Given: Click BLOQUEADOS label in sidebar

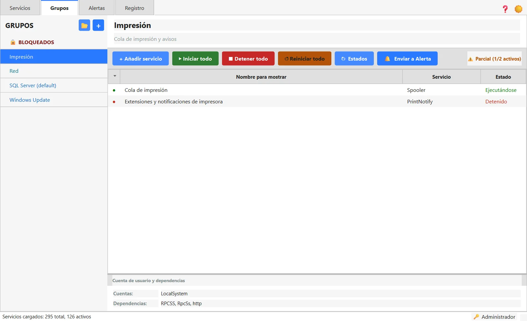Looking at the screenshot, I should 36,42.
